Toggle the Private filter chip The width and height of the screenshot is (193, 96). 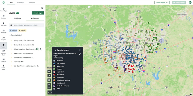pos(13,30)
